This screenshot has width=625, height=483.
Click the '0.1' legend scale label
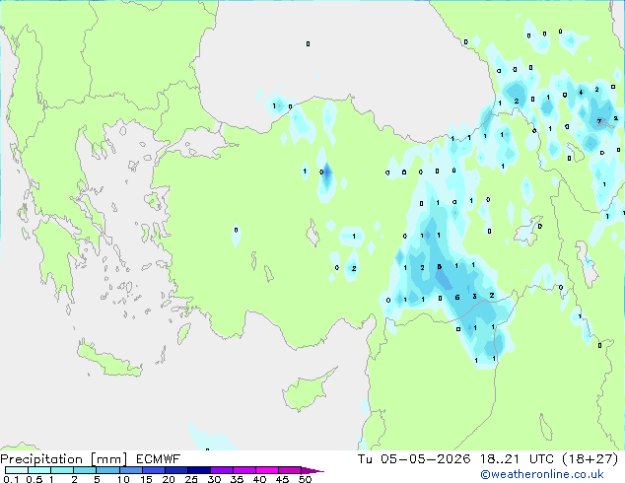(x=11, y=479)
